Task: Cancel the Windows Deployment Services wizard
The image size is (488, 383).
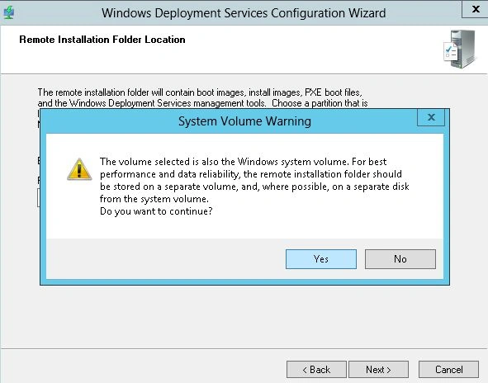Action: [x=448, y=369]
